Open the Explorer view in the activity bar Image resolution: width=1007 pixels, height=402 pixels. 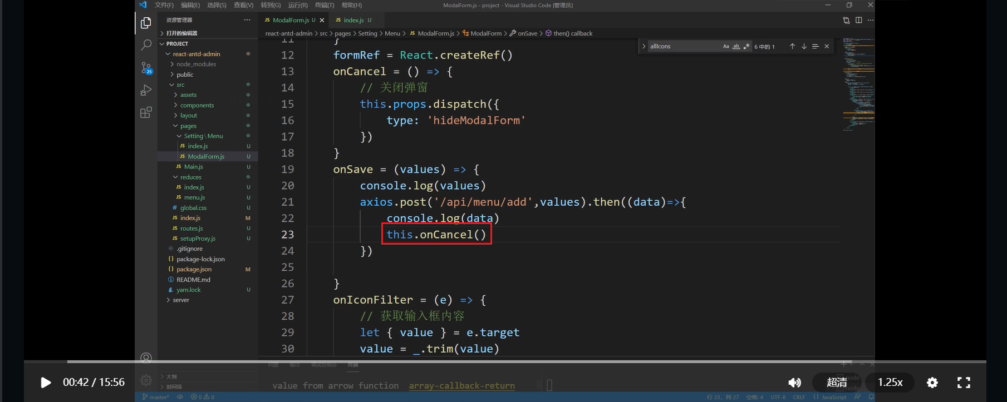point(146,23)
